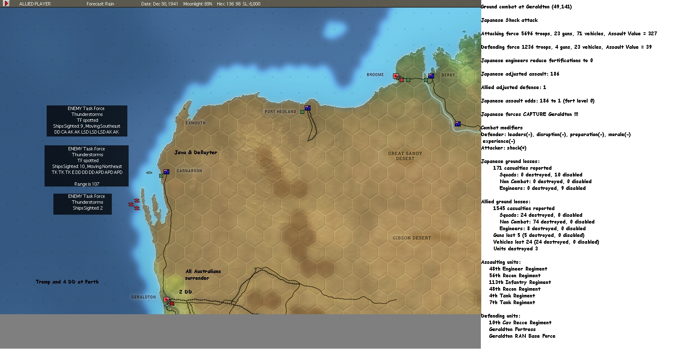Click the Date: Dec 30, 1941 readout
683x352 pixels.
160,4
